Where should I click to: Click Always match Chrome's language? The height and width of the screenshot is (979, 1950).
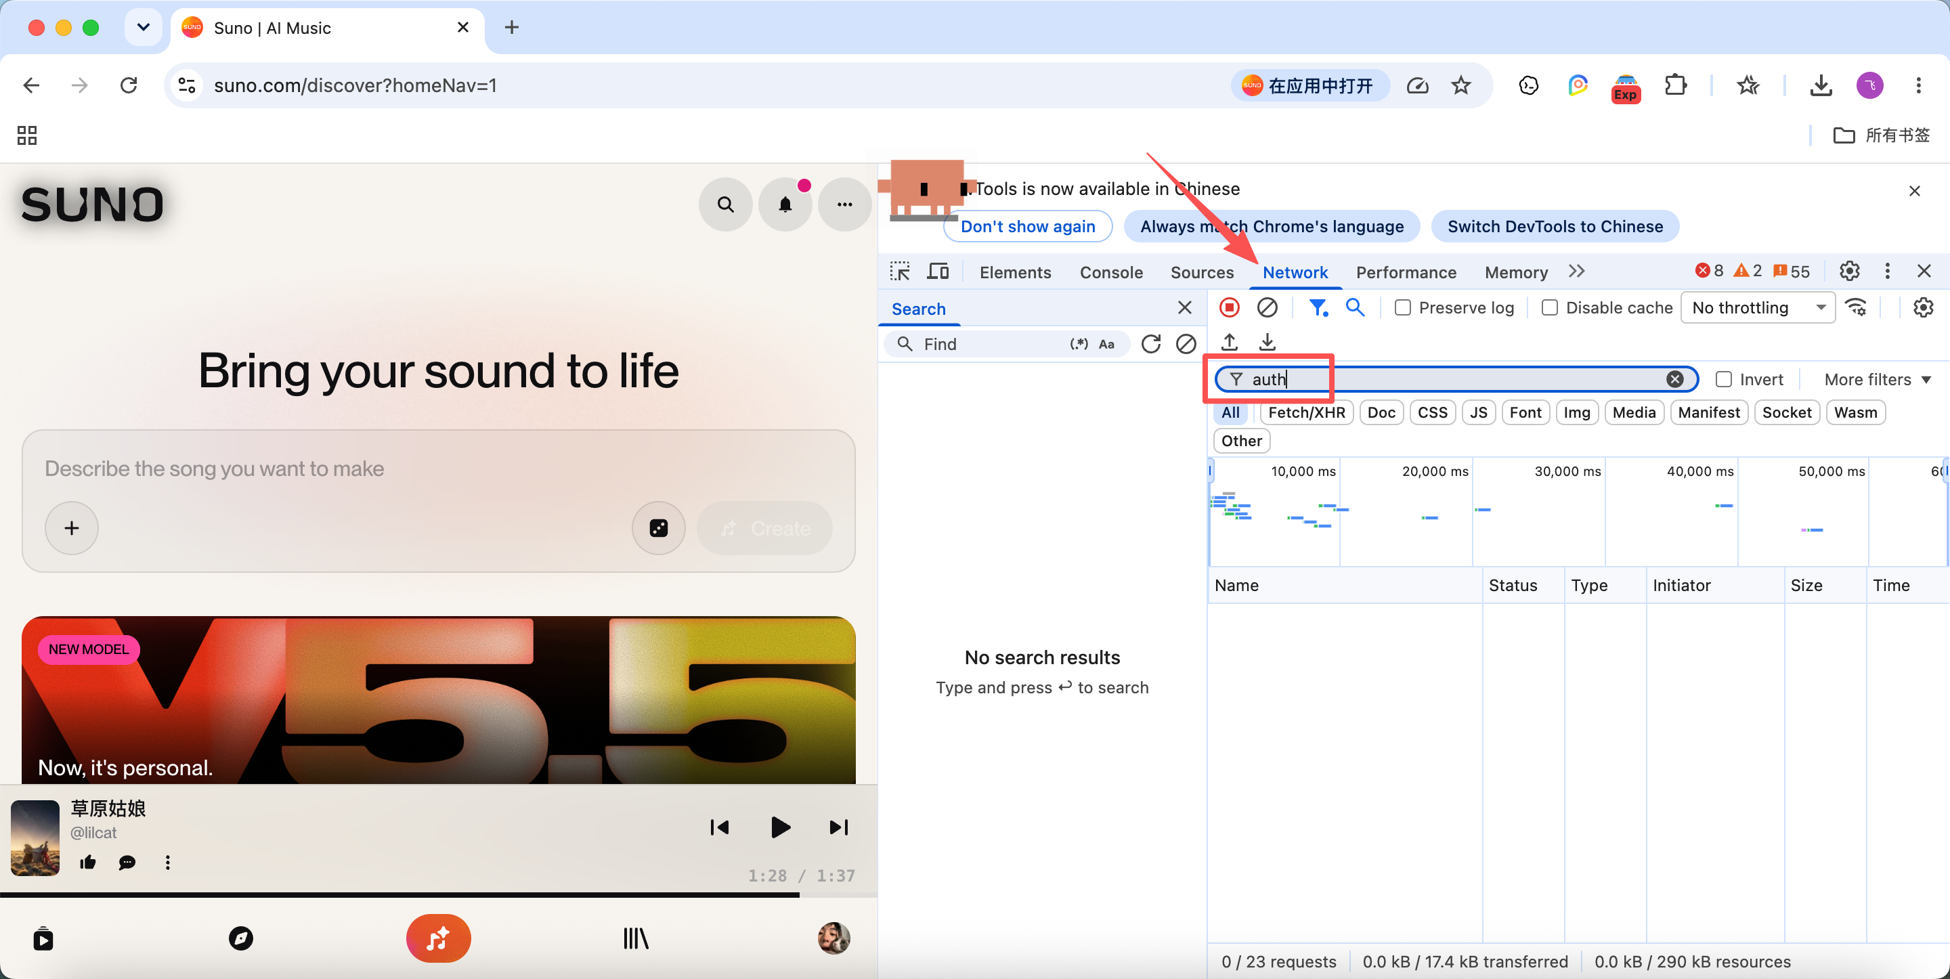(1272, 226)
